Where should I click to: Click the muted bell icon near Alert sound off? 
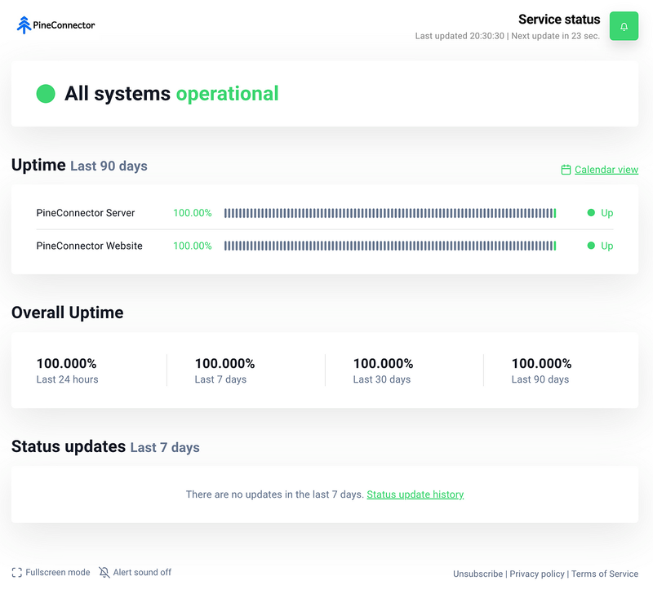tap(104, 572)
